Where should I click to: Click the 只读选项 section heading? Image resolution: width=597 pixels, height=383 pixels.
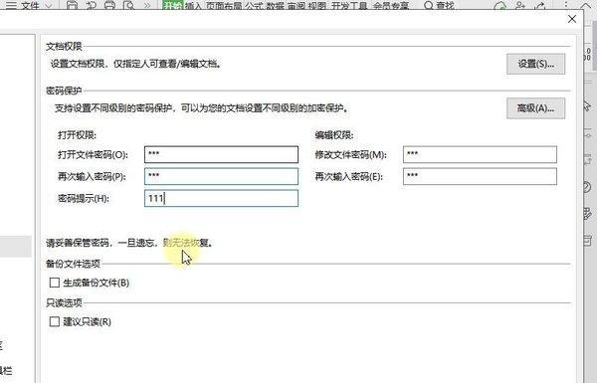point(64,302)
